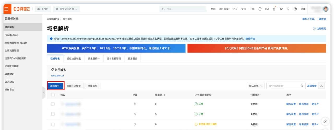
Task: Open the 工单 menu
Action: pos(252,9)
